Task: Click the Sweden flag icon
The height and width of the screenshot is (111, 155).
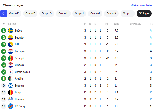Action: [x=10, y=31]
